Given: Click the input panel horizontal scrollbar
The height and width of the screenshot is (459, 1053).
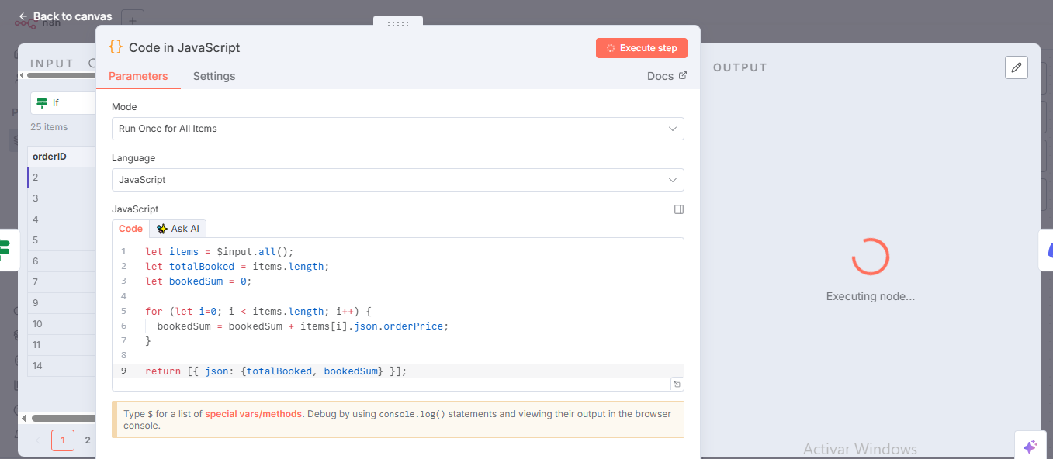Looking at the screenshot, I should point(58,419).
